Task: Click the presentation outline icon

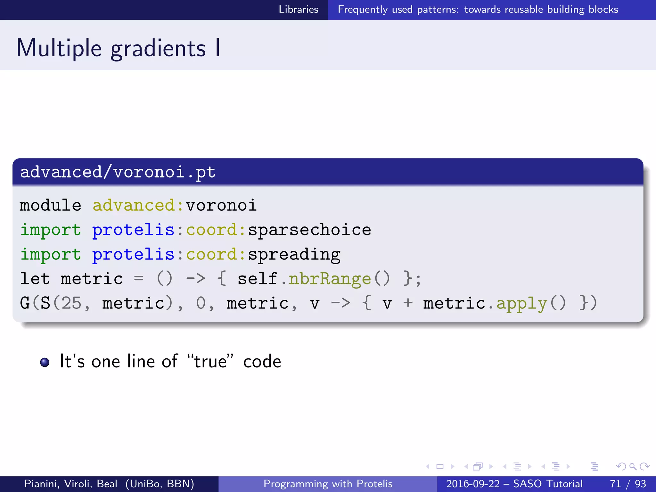Action: click(x=594, y=467)
